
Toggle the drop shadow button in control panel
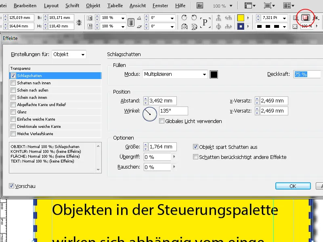306,18
